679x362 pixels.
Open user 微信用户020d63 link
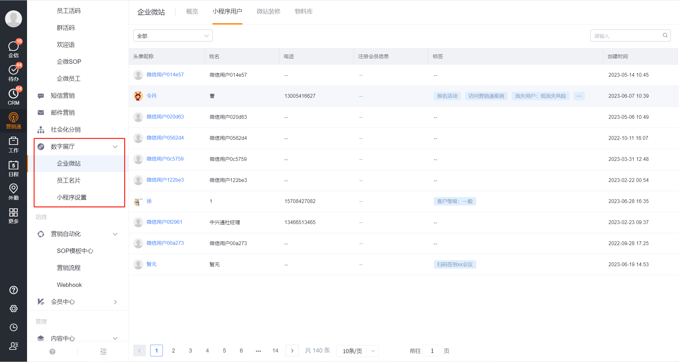coord(165,117)
